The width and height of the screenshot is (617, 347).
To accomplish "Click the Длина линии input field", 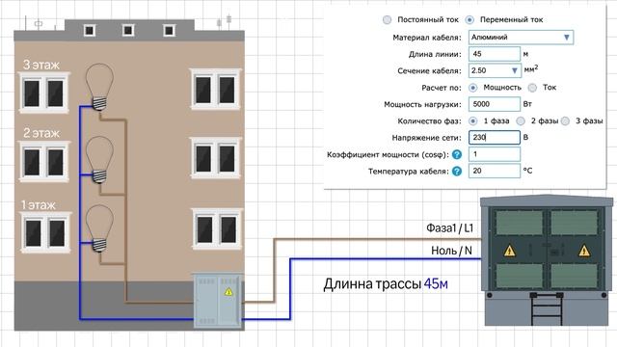I will pyautogui.click(x=495, y=54).
